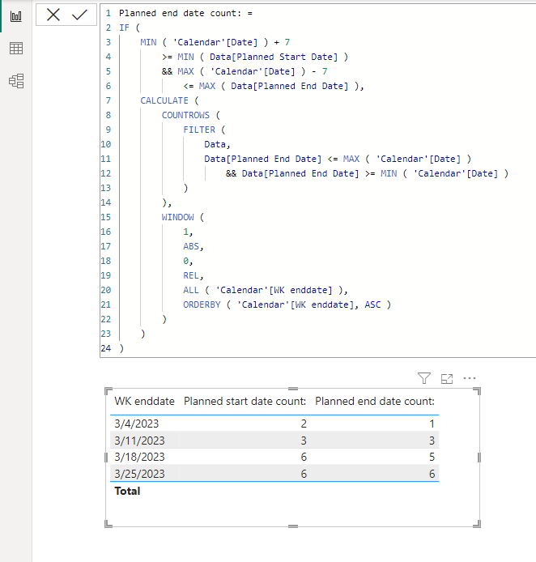
Task: Sort by Planned end date count header
Action: tap(375, 401)
